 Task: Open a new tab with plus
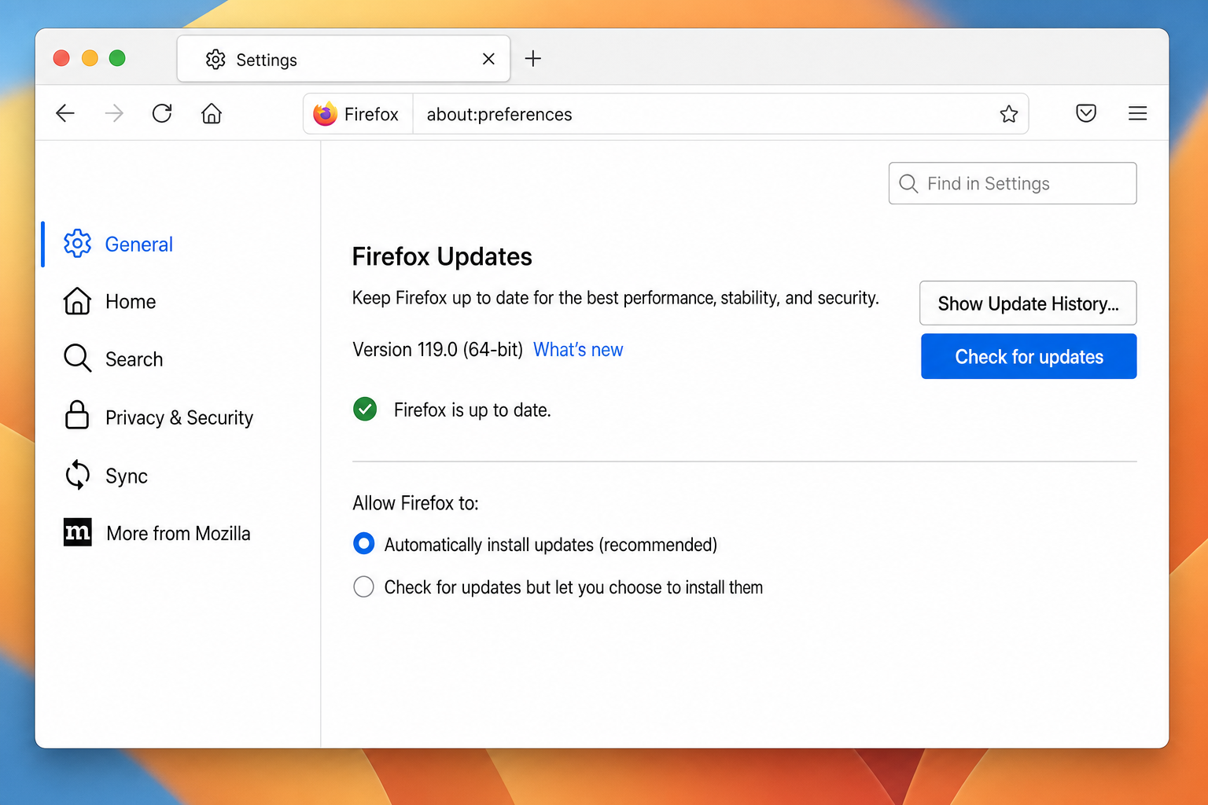click(533, 58)
